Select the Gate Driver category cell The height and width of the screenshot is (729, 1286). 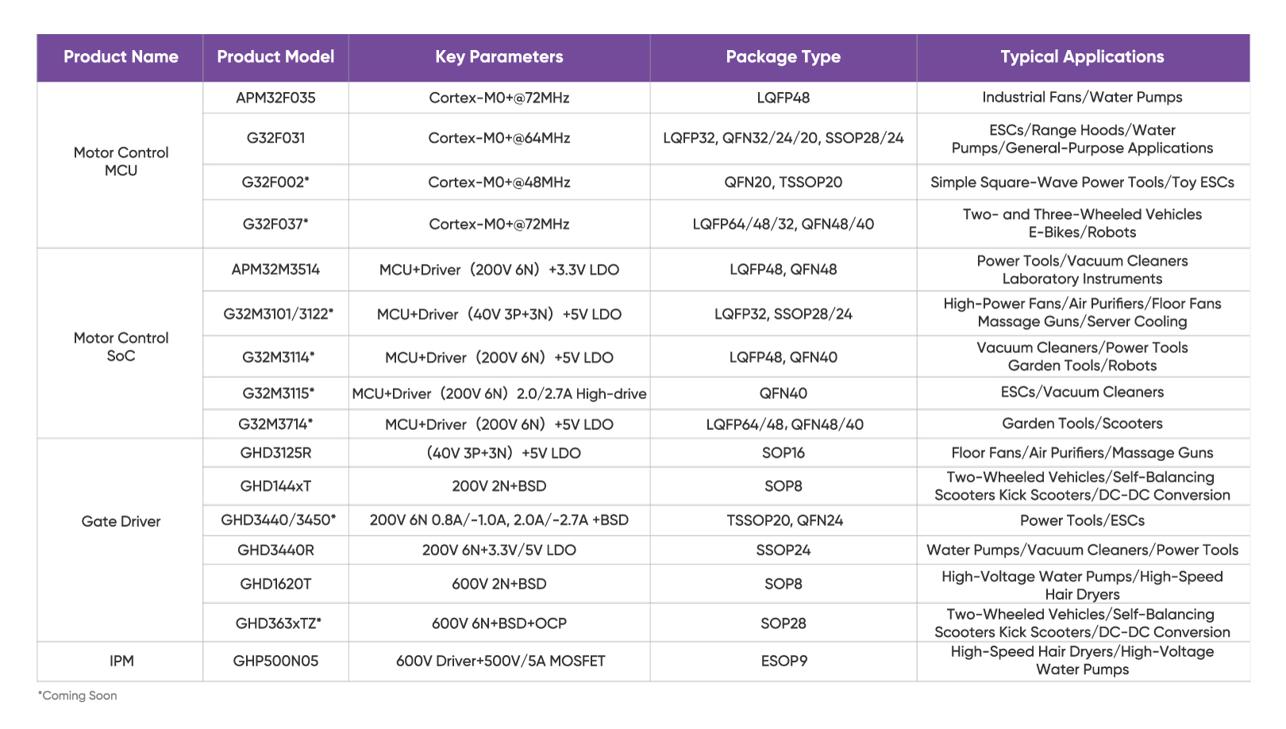(x=121, y=521)
